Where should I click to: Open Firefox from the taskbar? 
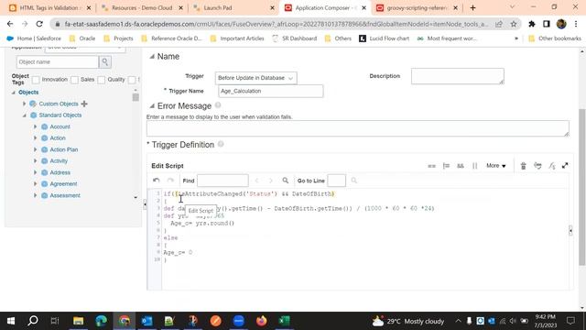click(261, 321)
